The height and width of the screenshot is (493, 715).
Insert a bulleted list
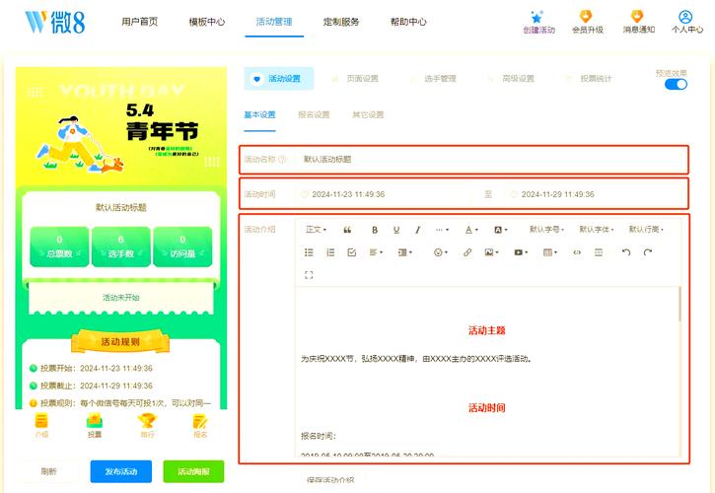(x=309, y=252)
